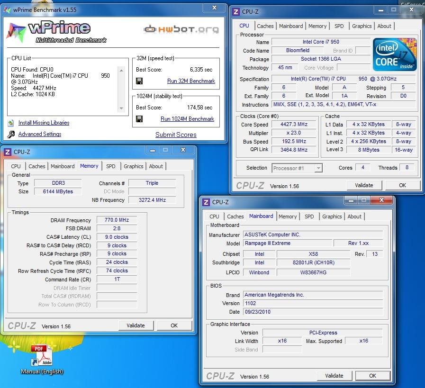Click the BIOS Date field 09/23/2010
425x388 pixels.
(313, 312)
